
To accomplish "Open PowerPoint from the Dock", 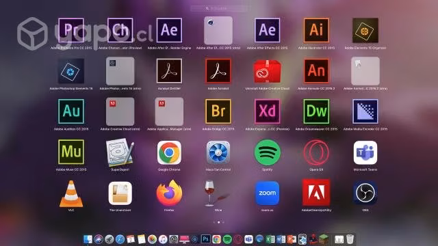I will click(x=292, y=239).
